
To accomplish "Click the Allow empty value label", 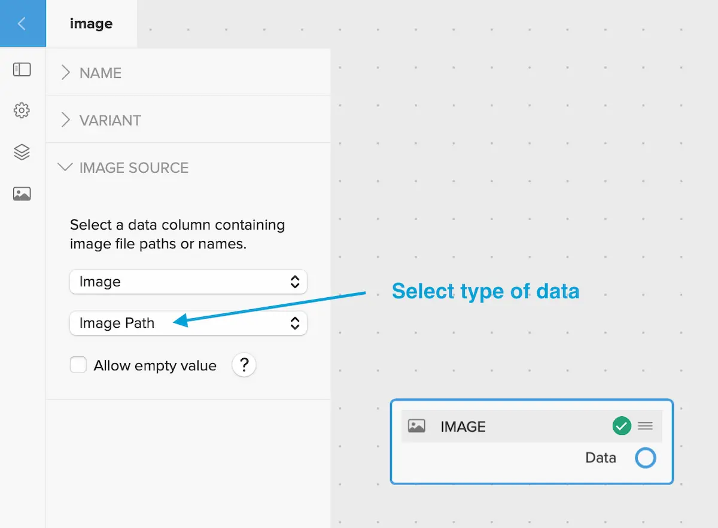I will 155,365.
